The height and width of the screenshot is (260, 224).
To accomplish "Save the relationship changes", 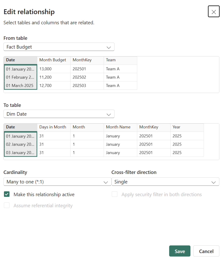I will tap(180, 251).
